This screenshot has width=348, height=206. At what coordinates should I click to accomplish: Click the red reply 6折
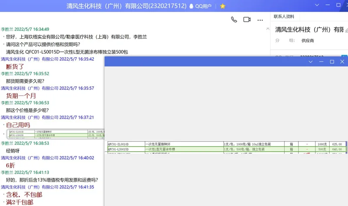point(10,166)
